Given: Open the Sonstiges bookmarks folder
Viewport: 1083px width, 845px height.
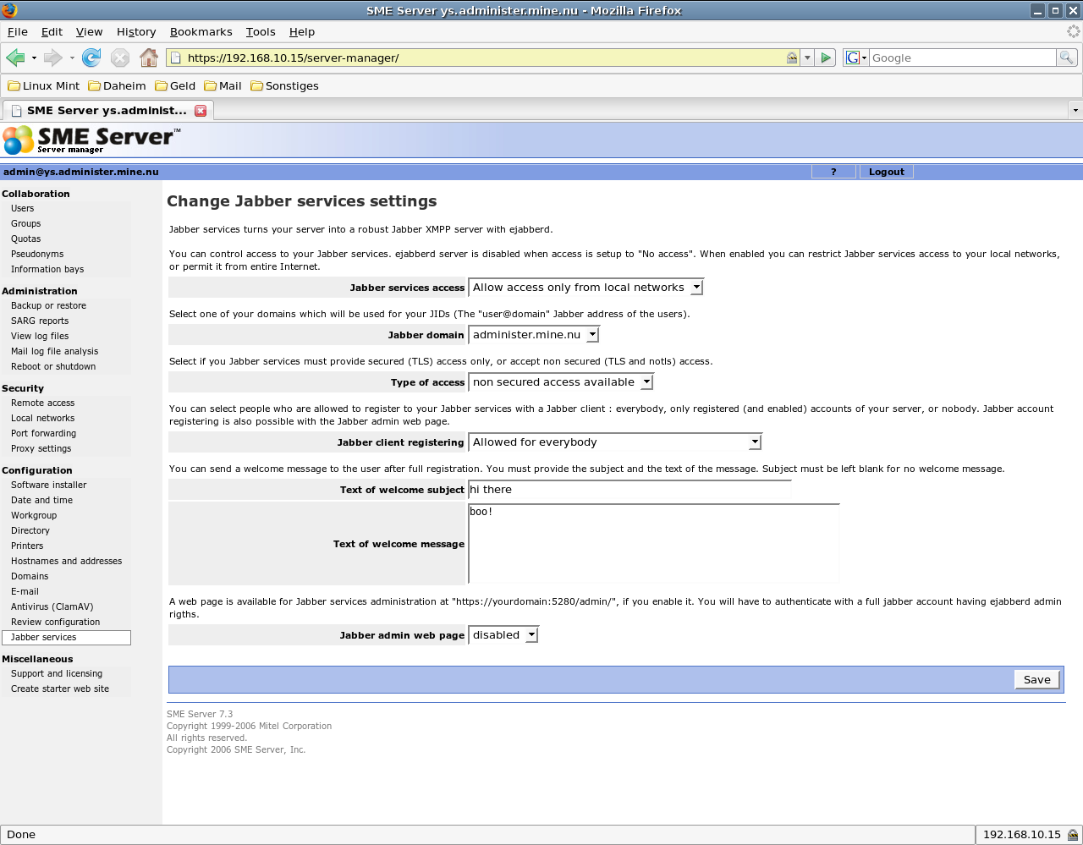Looking at the screenshot, I should point(286,85).
